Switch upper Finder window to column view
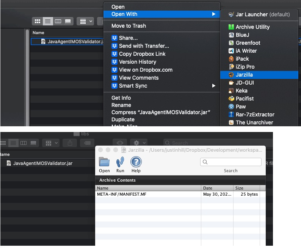 click(x=58, y=21)
